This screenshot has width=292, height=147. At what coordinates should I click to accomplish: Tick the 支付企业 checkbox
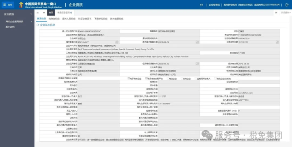click(182, 78)
